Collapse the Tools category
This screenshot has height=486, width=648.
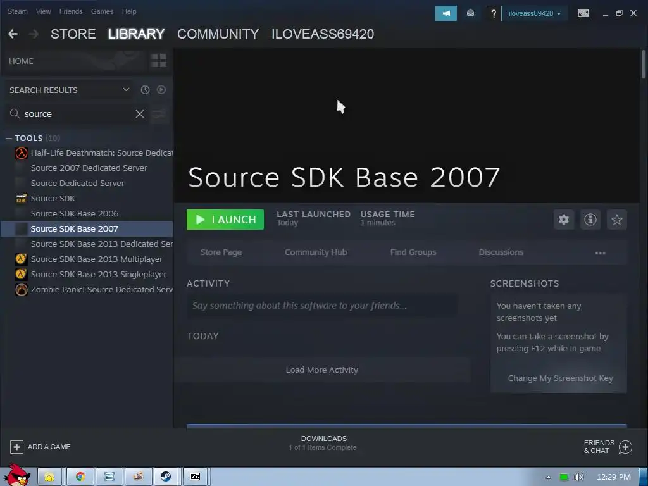9,139
